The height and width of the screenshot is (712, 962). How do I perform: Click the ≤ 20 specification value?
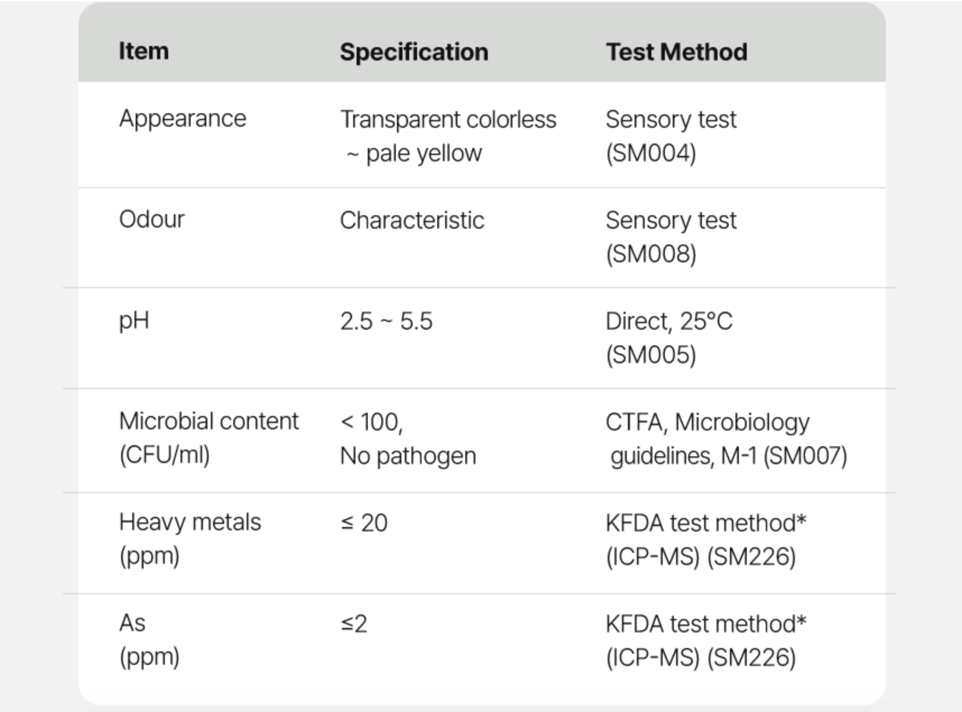pos(363,523)
